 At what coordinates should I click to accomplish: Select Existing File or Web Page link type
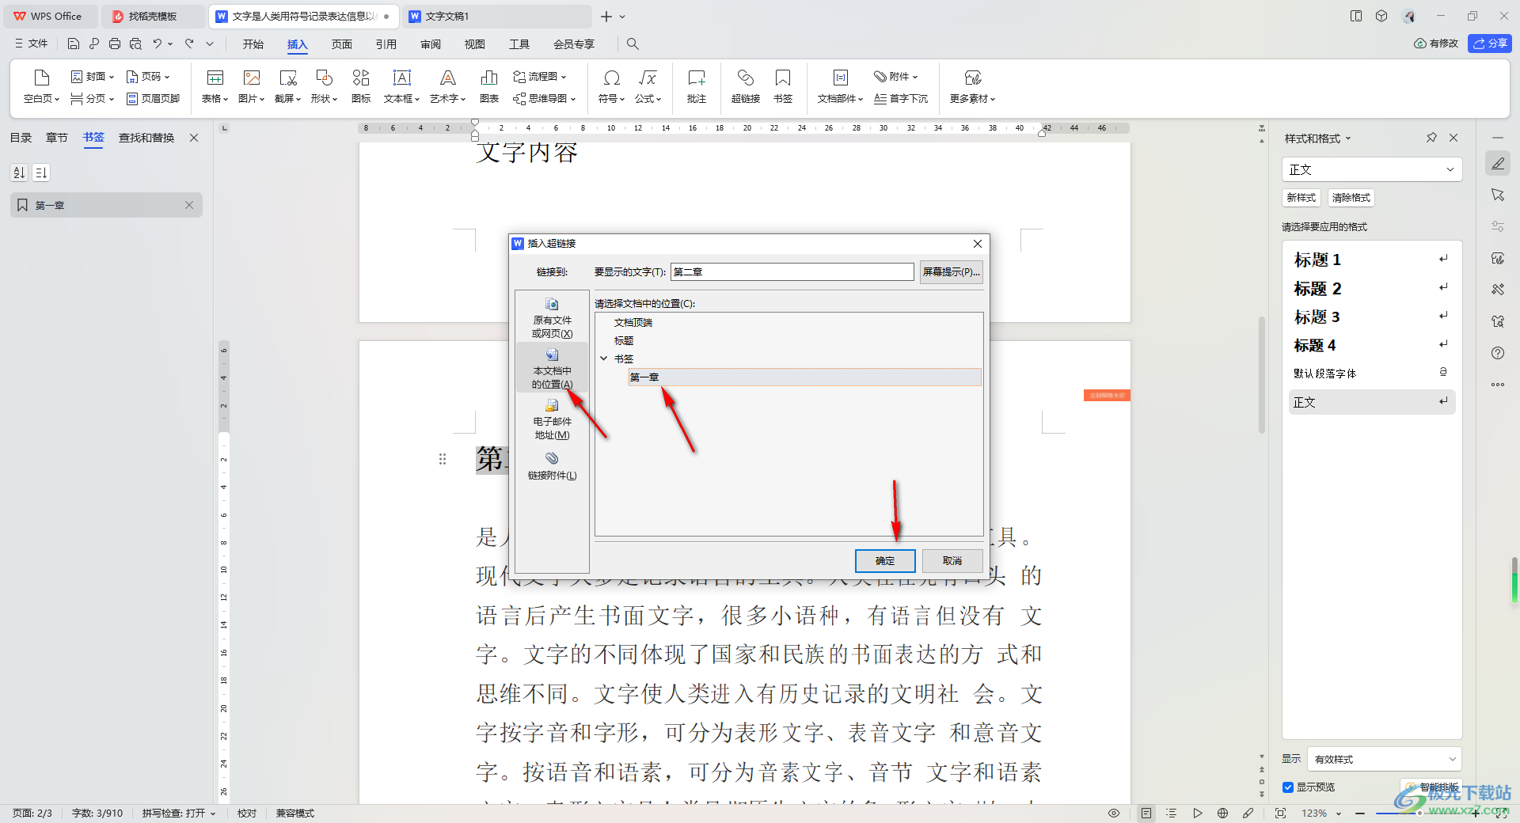pos(552,317)
